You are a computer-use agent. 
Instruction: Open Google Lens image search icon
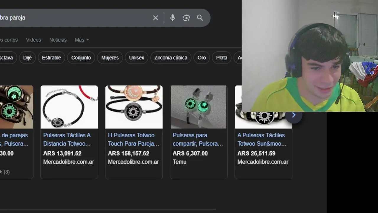coord(186,18)
